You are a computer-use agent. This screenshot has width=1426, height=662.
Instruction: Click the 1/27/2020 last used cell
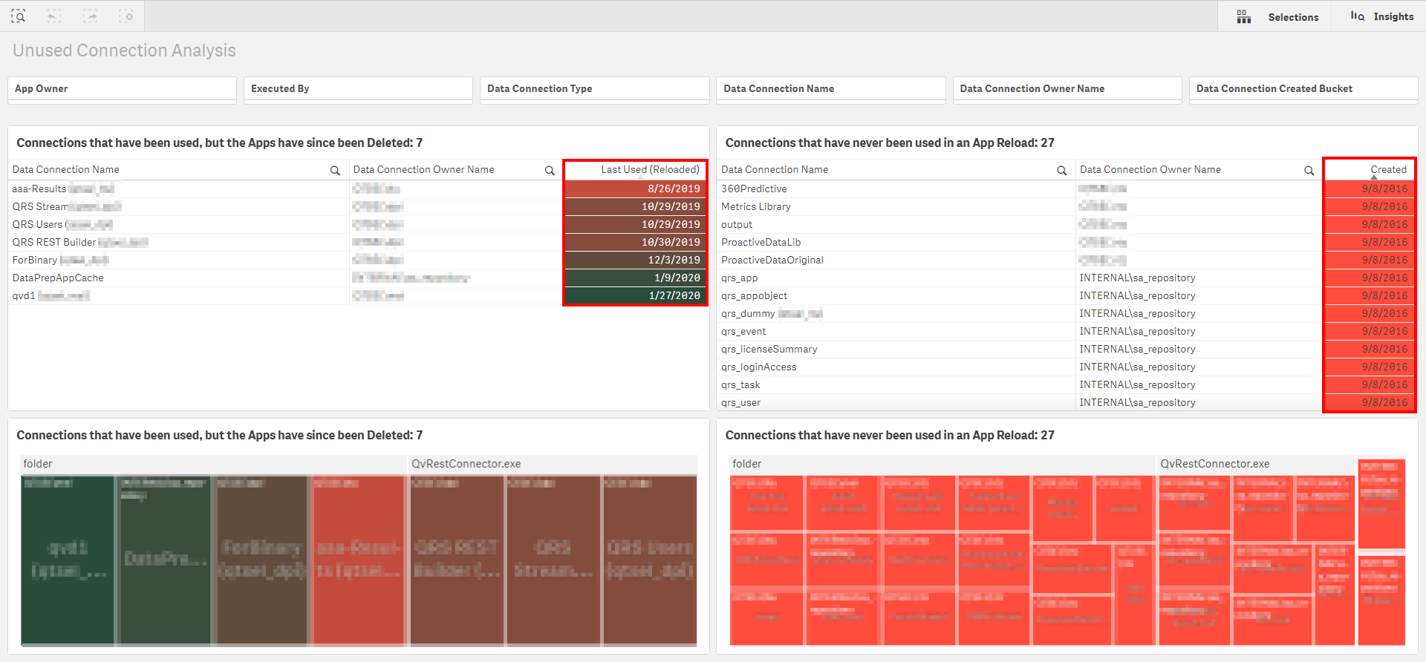point(674,296)
